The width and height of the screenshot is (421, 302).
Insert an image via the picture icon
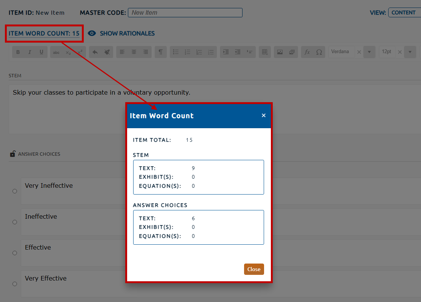(x=280, y=52)
